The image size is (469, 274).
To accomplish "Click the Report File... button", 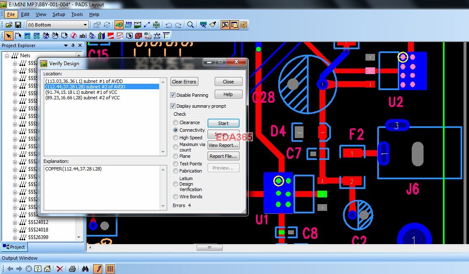I will point(223,156).
